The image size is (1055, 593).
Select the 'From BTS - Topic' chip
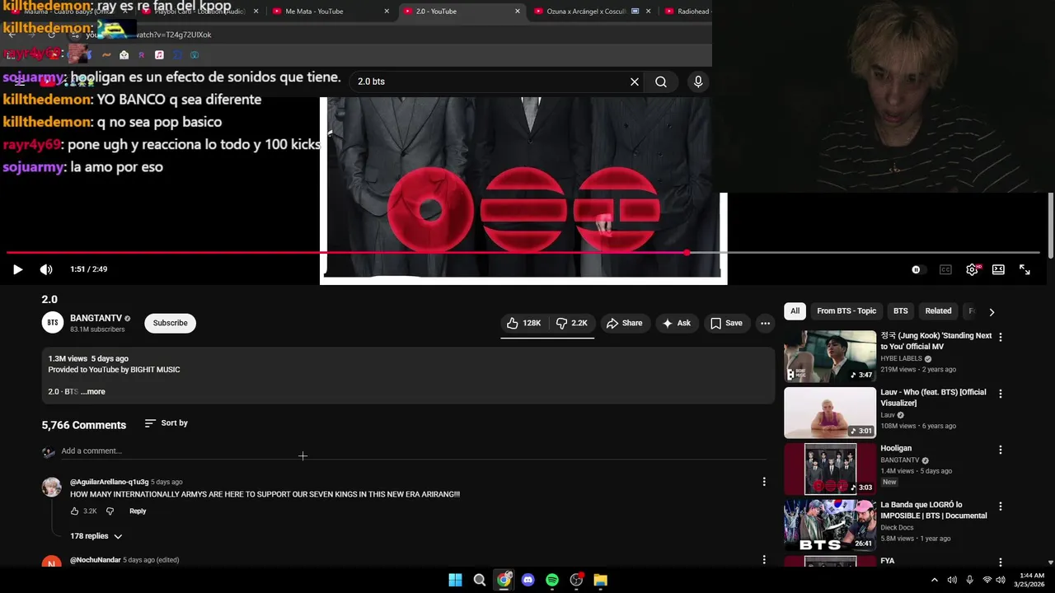(846, 311)
